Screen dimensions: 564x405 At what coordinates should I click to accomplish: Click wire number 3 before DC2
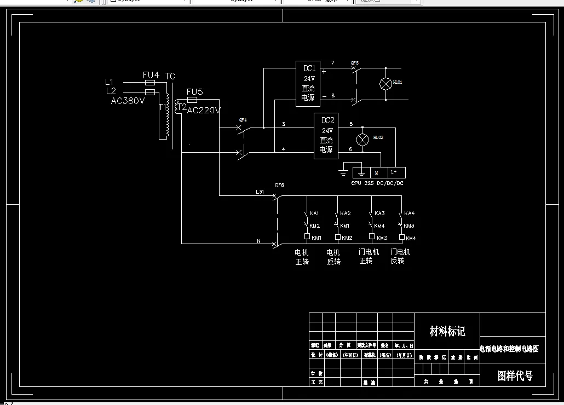click(x=284, y=124)
